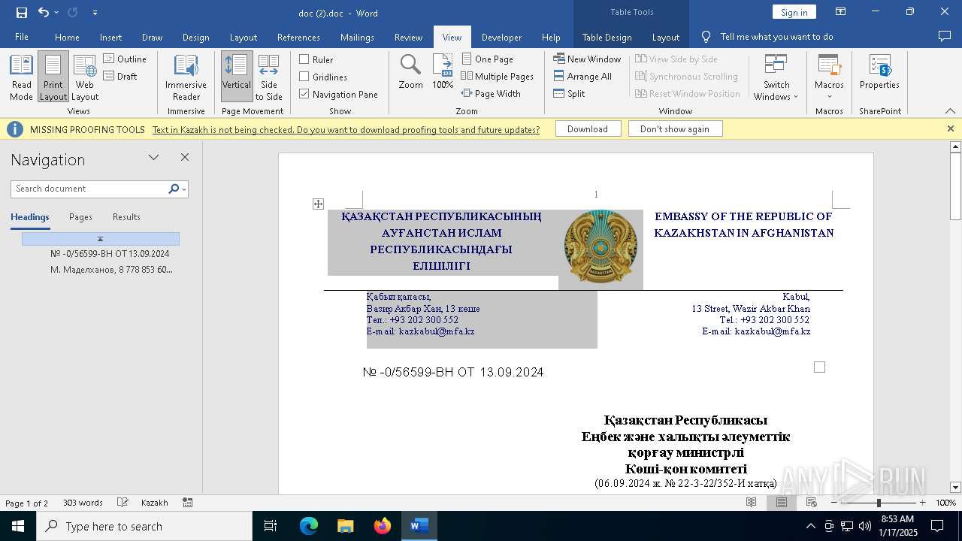Image resolution: width=962 pixels, height=541 pixels.
Task: Open Navigation pane task options dropdown
Action: [153, 157]
